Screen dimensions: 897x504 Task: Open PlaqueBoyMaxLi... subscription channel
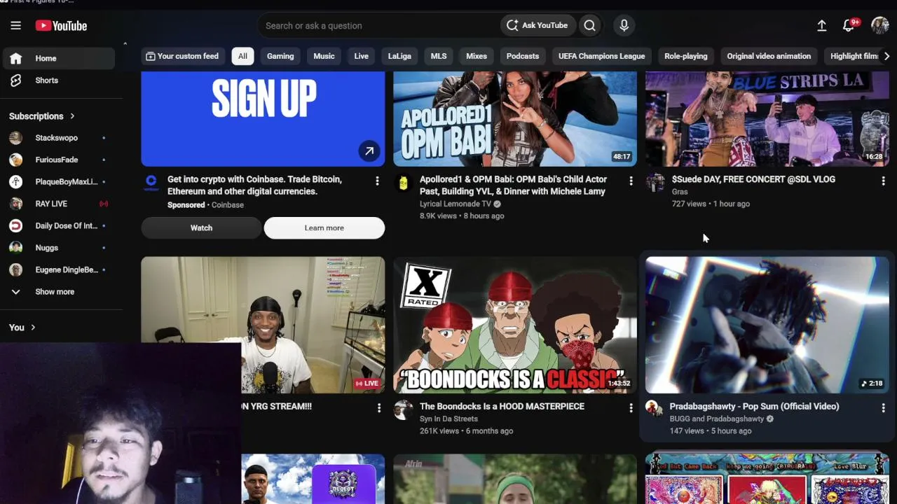click(x=57, y=182)
